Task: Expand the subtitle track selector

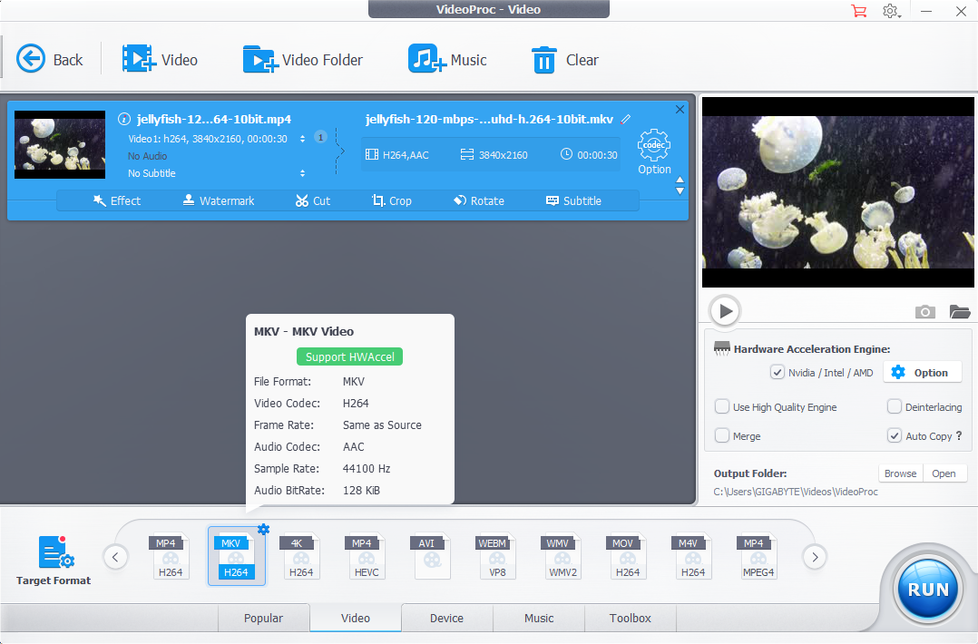Action: point(302,173)
